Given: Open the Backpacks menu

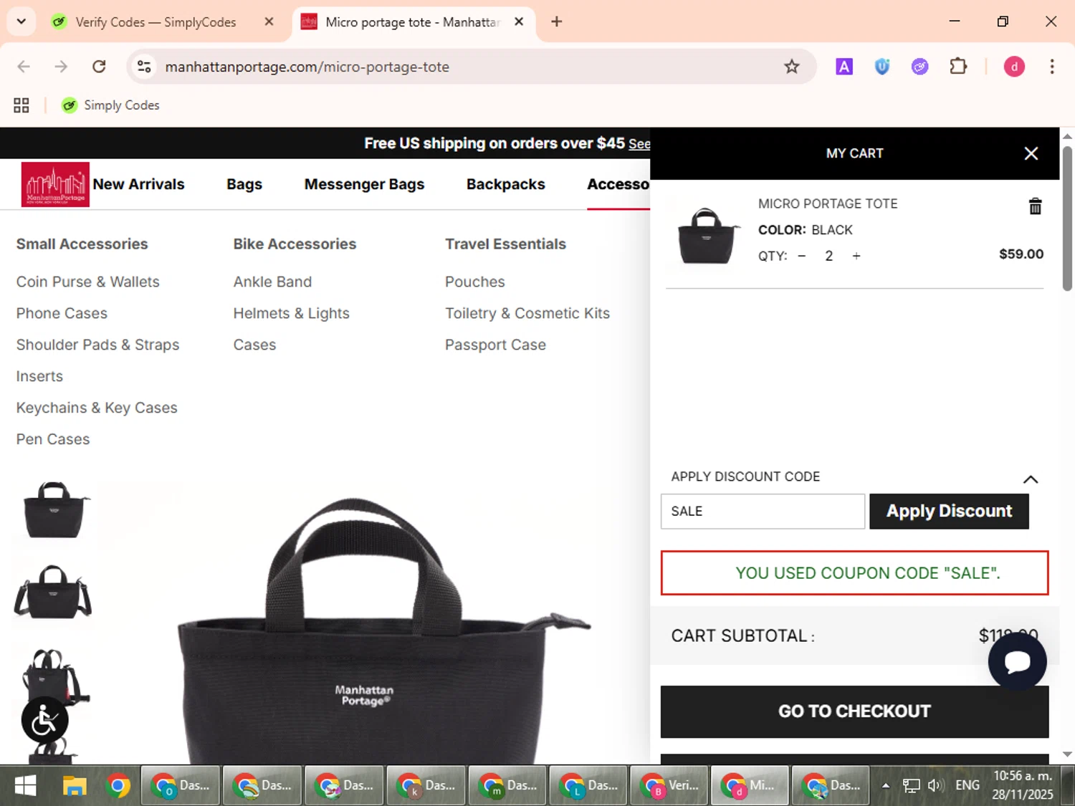Looking at the screenshot, I should click(x=505, y=184).
